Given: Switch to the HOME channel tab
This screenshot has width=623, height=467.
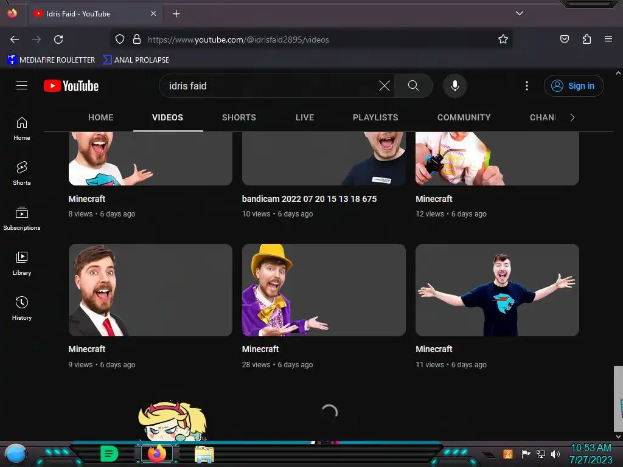Looking at the screenshot, I should coord(101,117).
